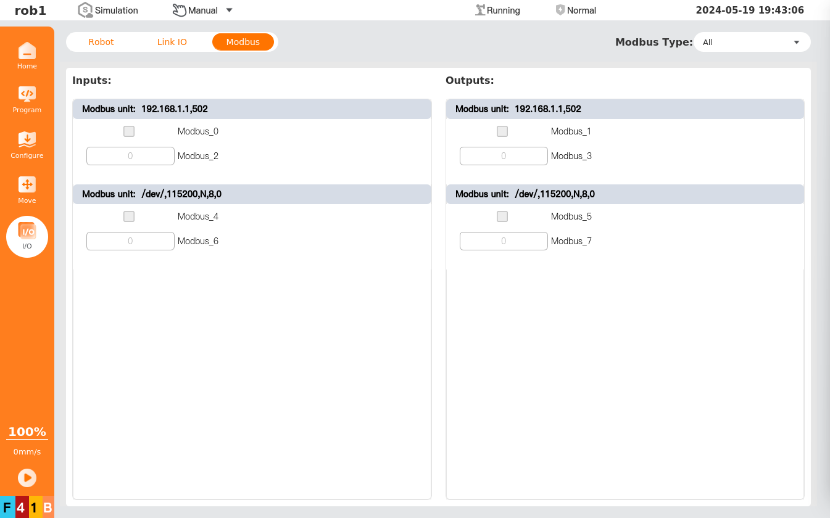Click the Normal safety shield icon
The width and height of the screenshot is (830, 518).
pos(560,10)
